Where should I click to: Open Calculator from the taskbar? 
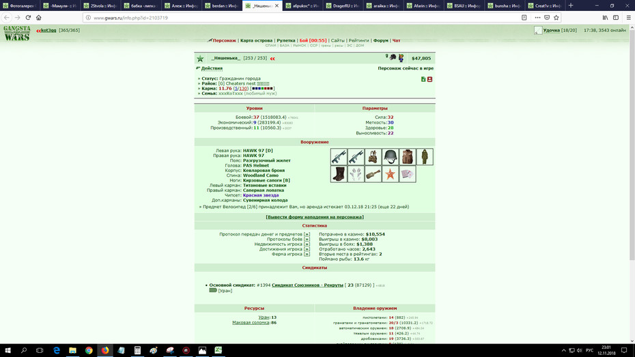(137, 350)
